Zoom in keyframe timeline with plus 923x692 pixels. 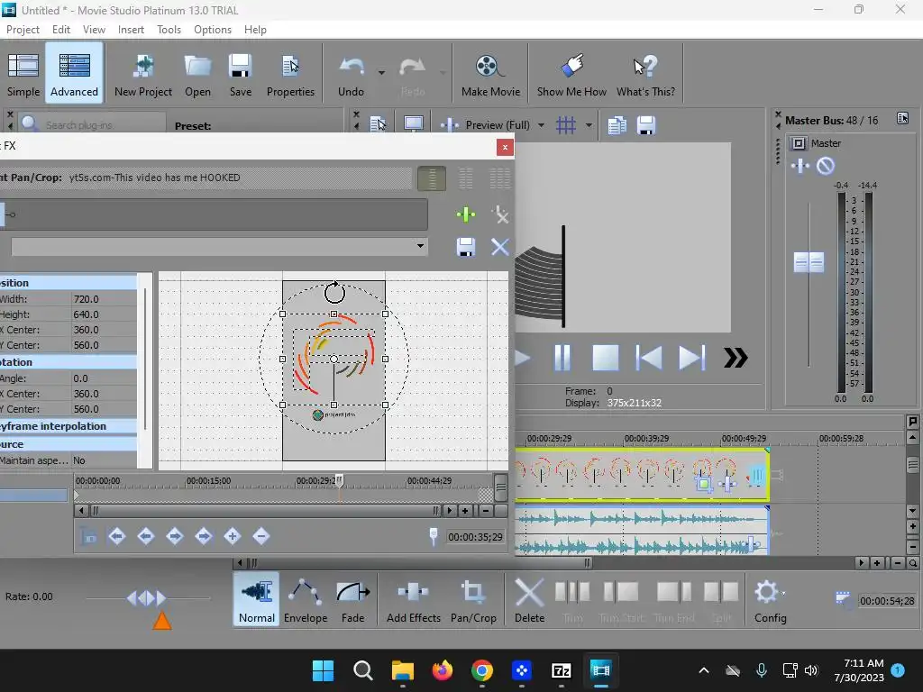465,511
